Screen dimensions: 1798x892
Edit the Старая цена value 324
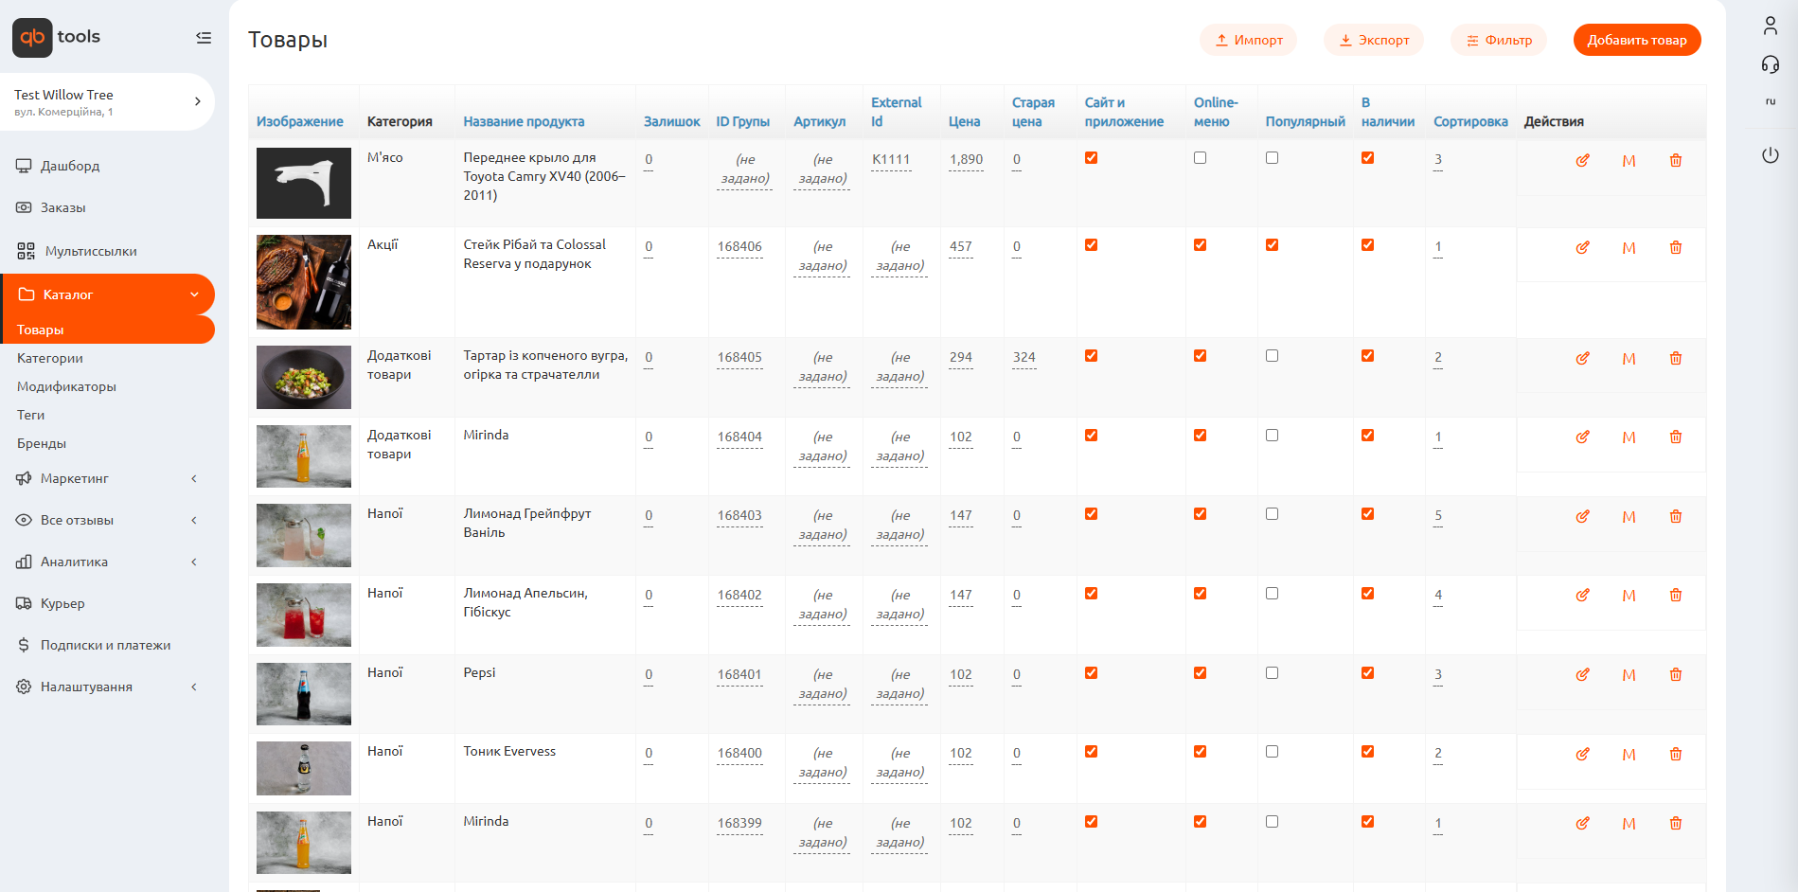[1024, 358]
